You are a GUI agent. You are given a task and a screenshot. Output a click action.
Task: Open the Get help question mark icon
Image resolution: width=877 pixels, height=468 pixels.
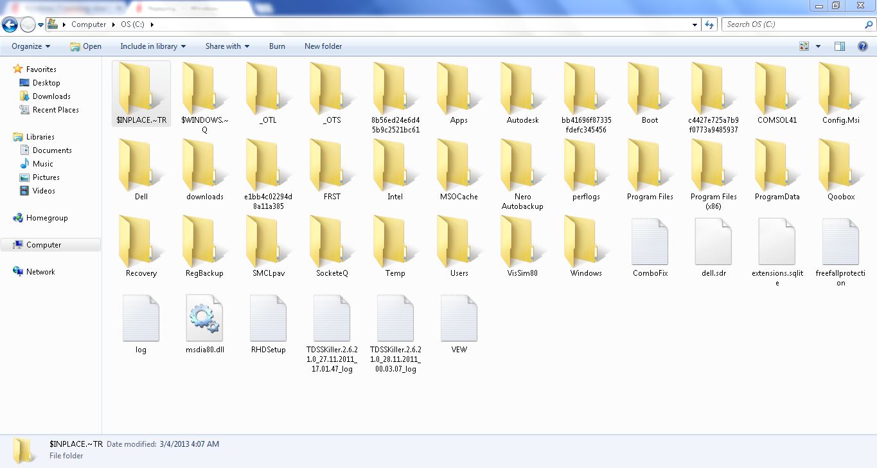click(863, 46)
